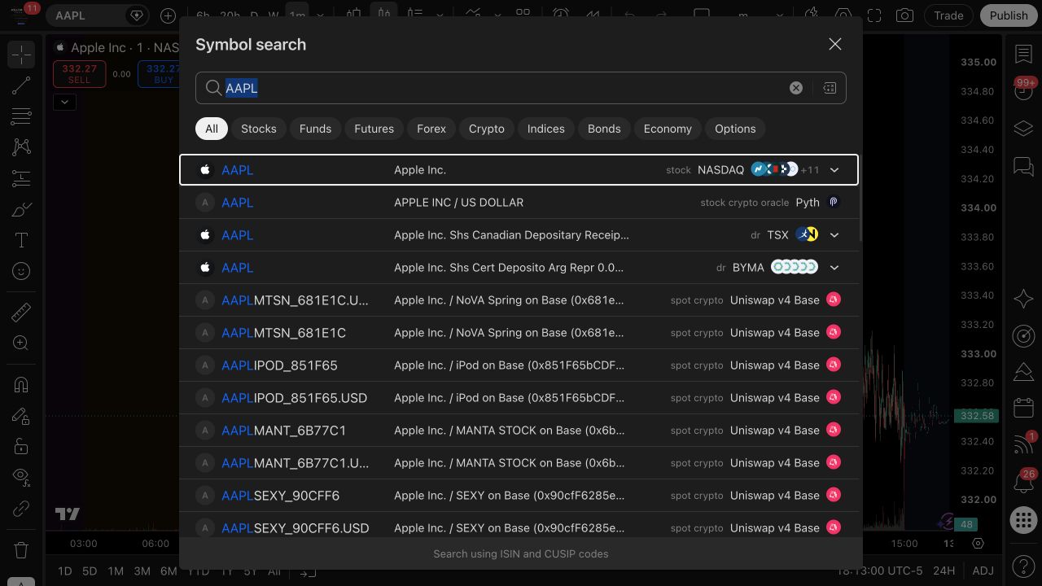
Task: Click the symbol search input field
Action: pyautogui.click(x=521, y=88)
